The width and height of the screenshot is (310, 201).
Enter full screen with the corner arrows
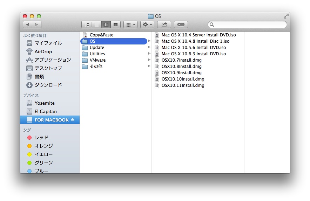point(286,16)
